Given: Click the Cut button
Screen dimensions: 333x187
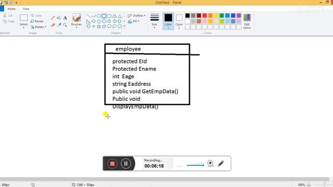Looking at the screenshot, I should click(8, 16).
